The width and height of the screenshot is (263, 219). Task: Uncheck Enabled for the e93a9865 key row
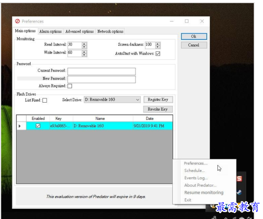point(38,126)
